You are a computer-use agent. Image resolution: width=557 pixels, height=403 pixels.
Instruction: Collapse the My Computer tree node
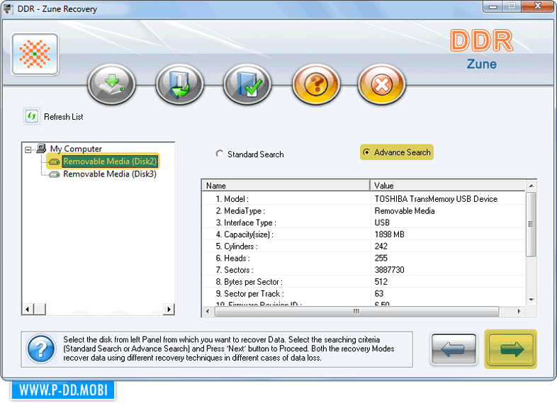click(28, 149)
